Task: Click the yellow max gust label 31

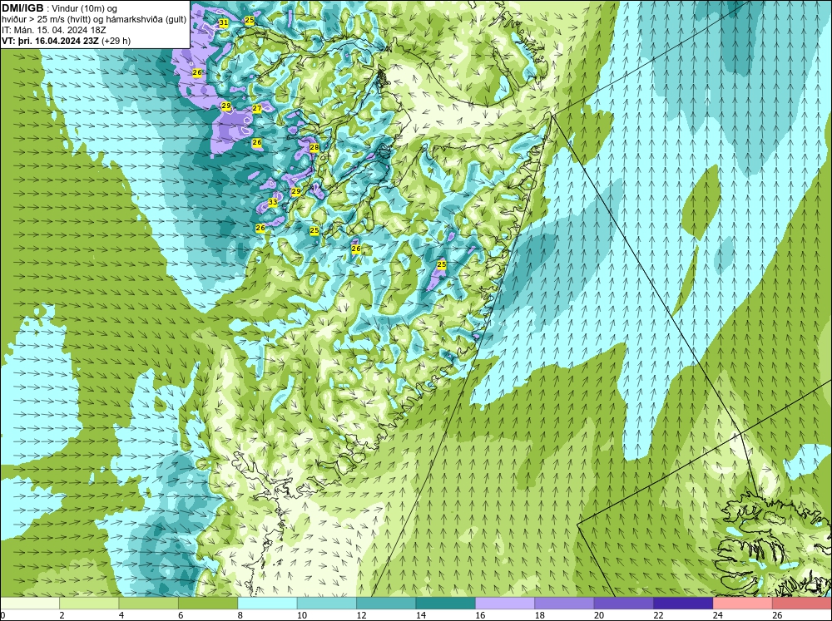Action: pyautogui.click(x=223, y=22)
